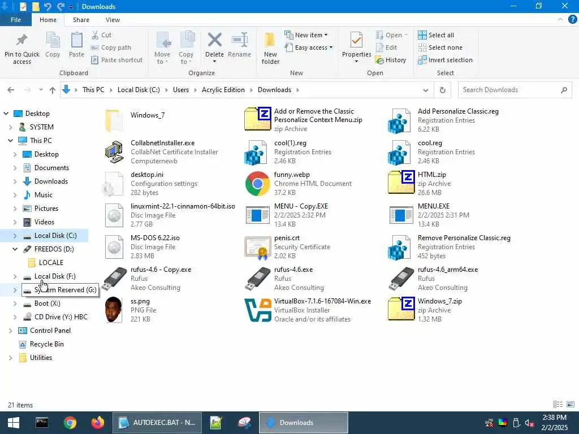Open the address bar history dropdown
The width and height of the screenshot is (579, 434).
click(425, 90)
